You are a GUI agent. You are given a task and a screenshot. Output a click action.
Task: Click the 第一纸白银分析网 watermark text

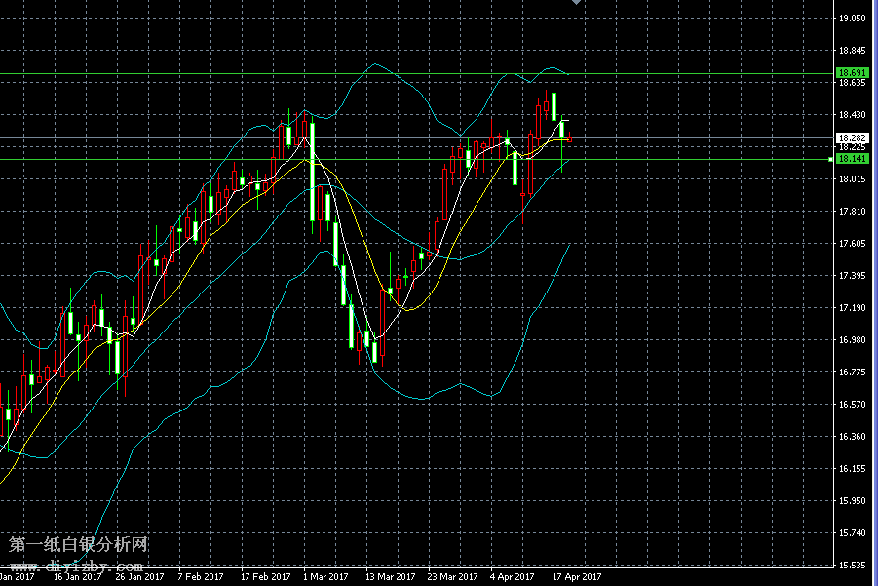78,545
